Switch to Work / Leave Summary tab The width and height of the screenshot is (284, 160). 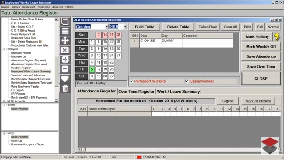(178, 92)
